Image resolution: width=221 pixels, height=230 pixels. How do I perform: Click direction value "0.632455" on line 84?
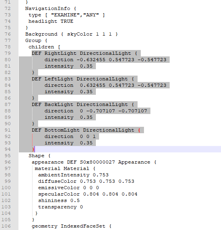point(93,85)
